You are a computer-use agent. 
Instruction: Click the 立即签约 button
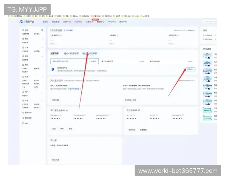[190, 69]
